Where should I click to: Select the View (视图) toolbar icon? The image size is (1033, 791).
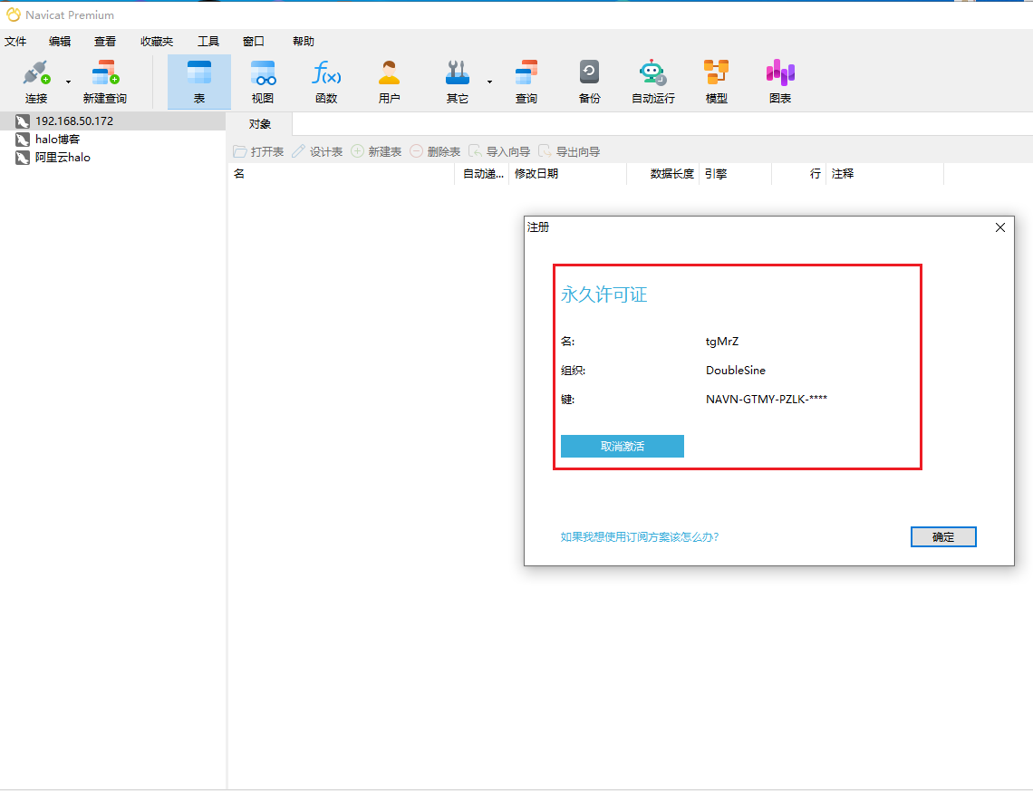point(262,82)
